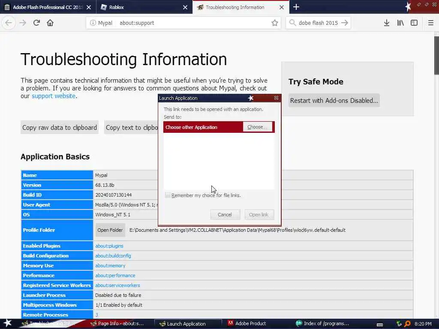Click the Troubleshooting Info taskbar item

point(51,324)
